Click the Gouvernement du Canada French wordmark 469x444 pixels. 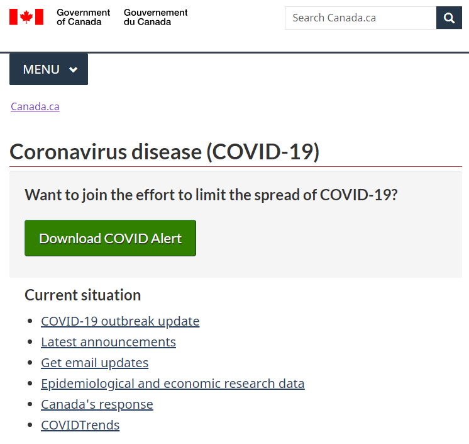(x=155, y=17)
